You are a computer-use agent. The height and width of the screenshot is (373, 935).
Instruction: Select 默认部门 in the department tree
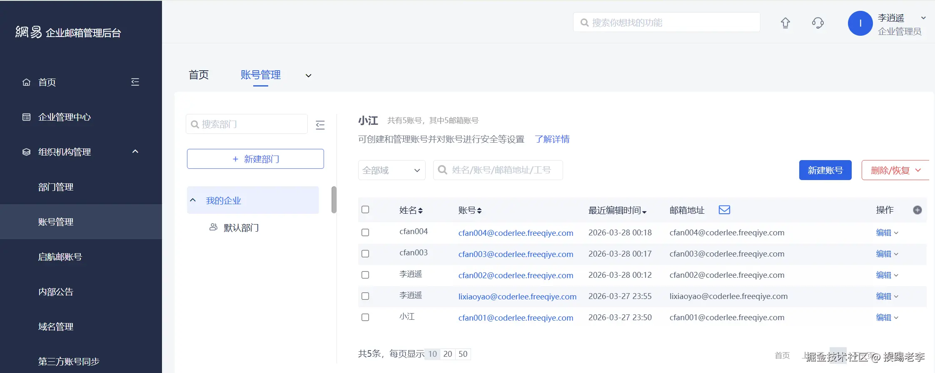pyautogui.click(x=241, y=228)
